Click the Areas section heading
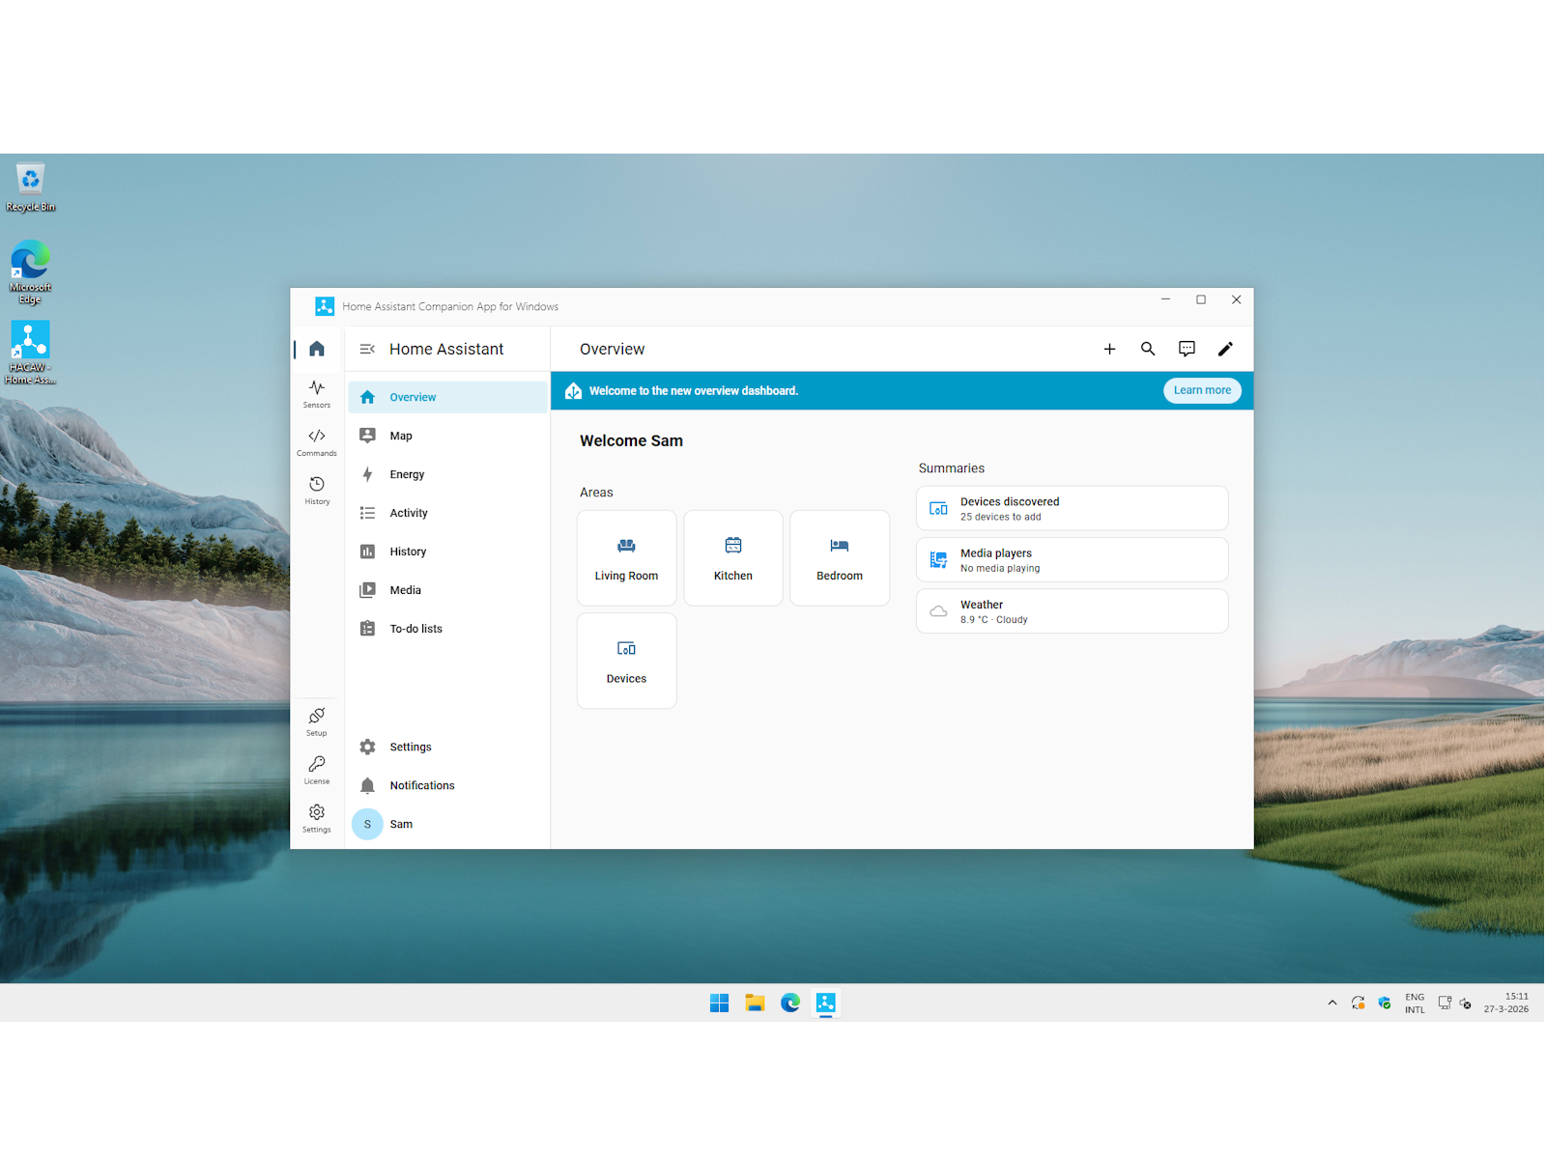 [x=596, y=493]
